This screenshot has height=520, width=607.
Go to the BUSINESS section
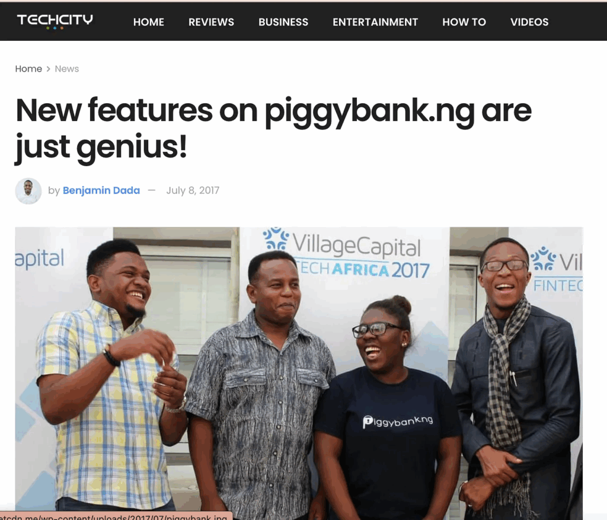283,22
